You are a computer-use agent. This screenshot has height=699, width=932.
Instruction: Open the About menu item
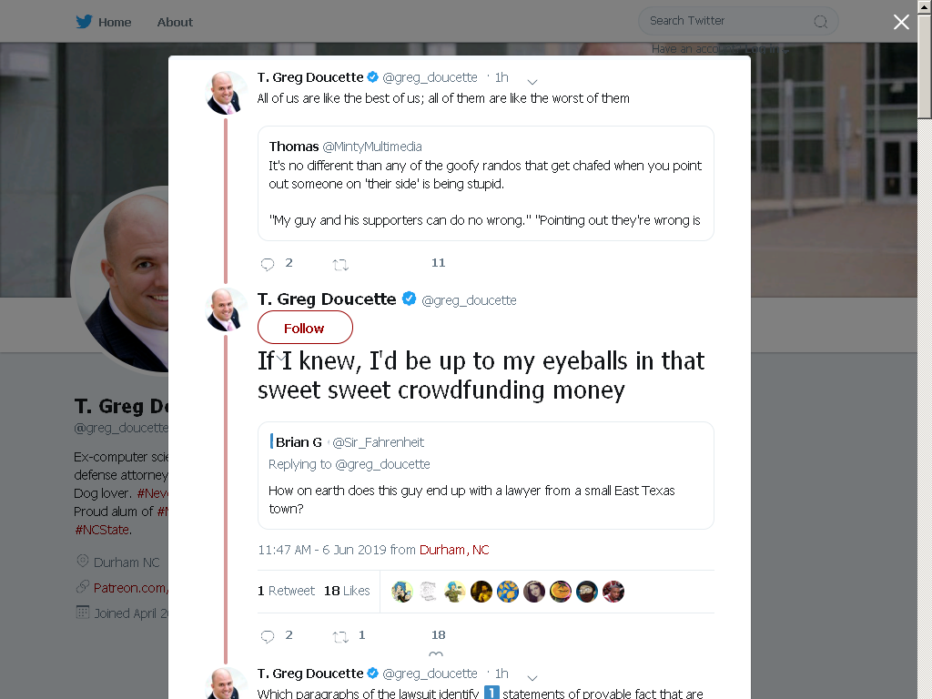tap(175, 22)
